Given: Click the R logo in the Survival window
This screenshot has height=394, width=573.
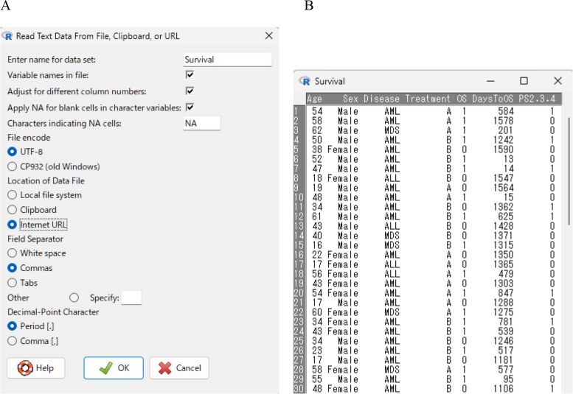Looking at the screenshot, I should tap(305, 81).
